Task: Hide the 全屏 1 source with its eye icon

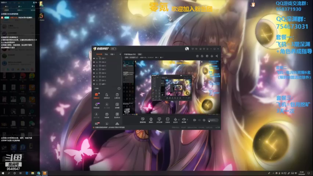Action: click(94, 84)
